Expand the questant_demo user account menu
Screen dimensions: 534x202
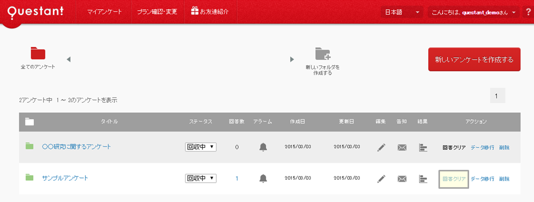(x=474, y=12)
